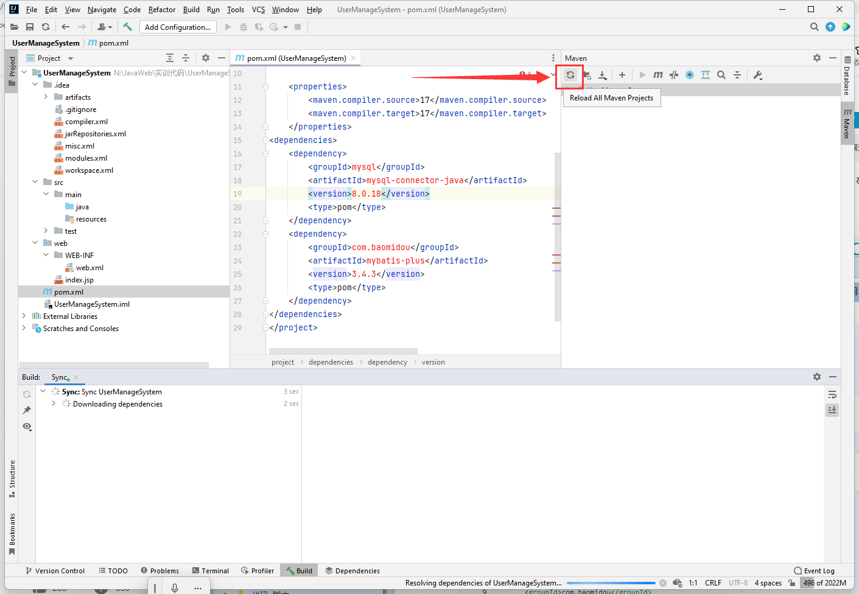Open the Terminal tool window
This screenshot has height=594, width=859.
(211, 571)
